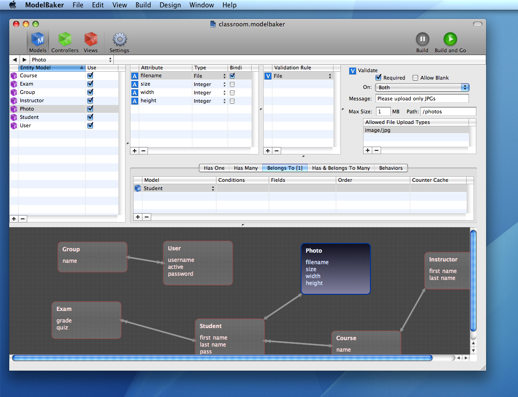The width and height of the screenshot is (518, 397).
Task: Toggle Use checkbox for Group
Action: pos(90,92)
